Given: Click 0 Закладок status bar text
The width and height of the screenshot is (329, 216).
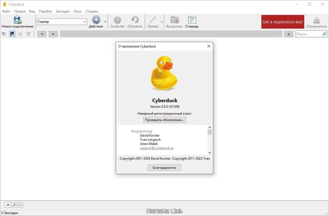Looking at the screenshot, I should pyautogui.click(x=10, y=213).
